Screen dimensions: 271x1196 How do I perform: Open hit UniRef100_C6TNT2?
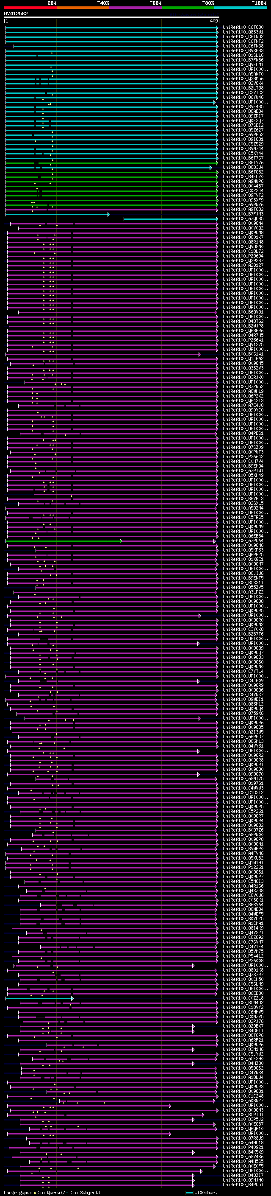(243, 41)
